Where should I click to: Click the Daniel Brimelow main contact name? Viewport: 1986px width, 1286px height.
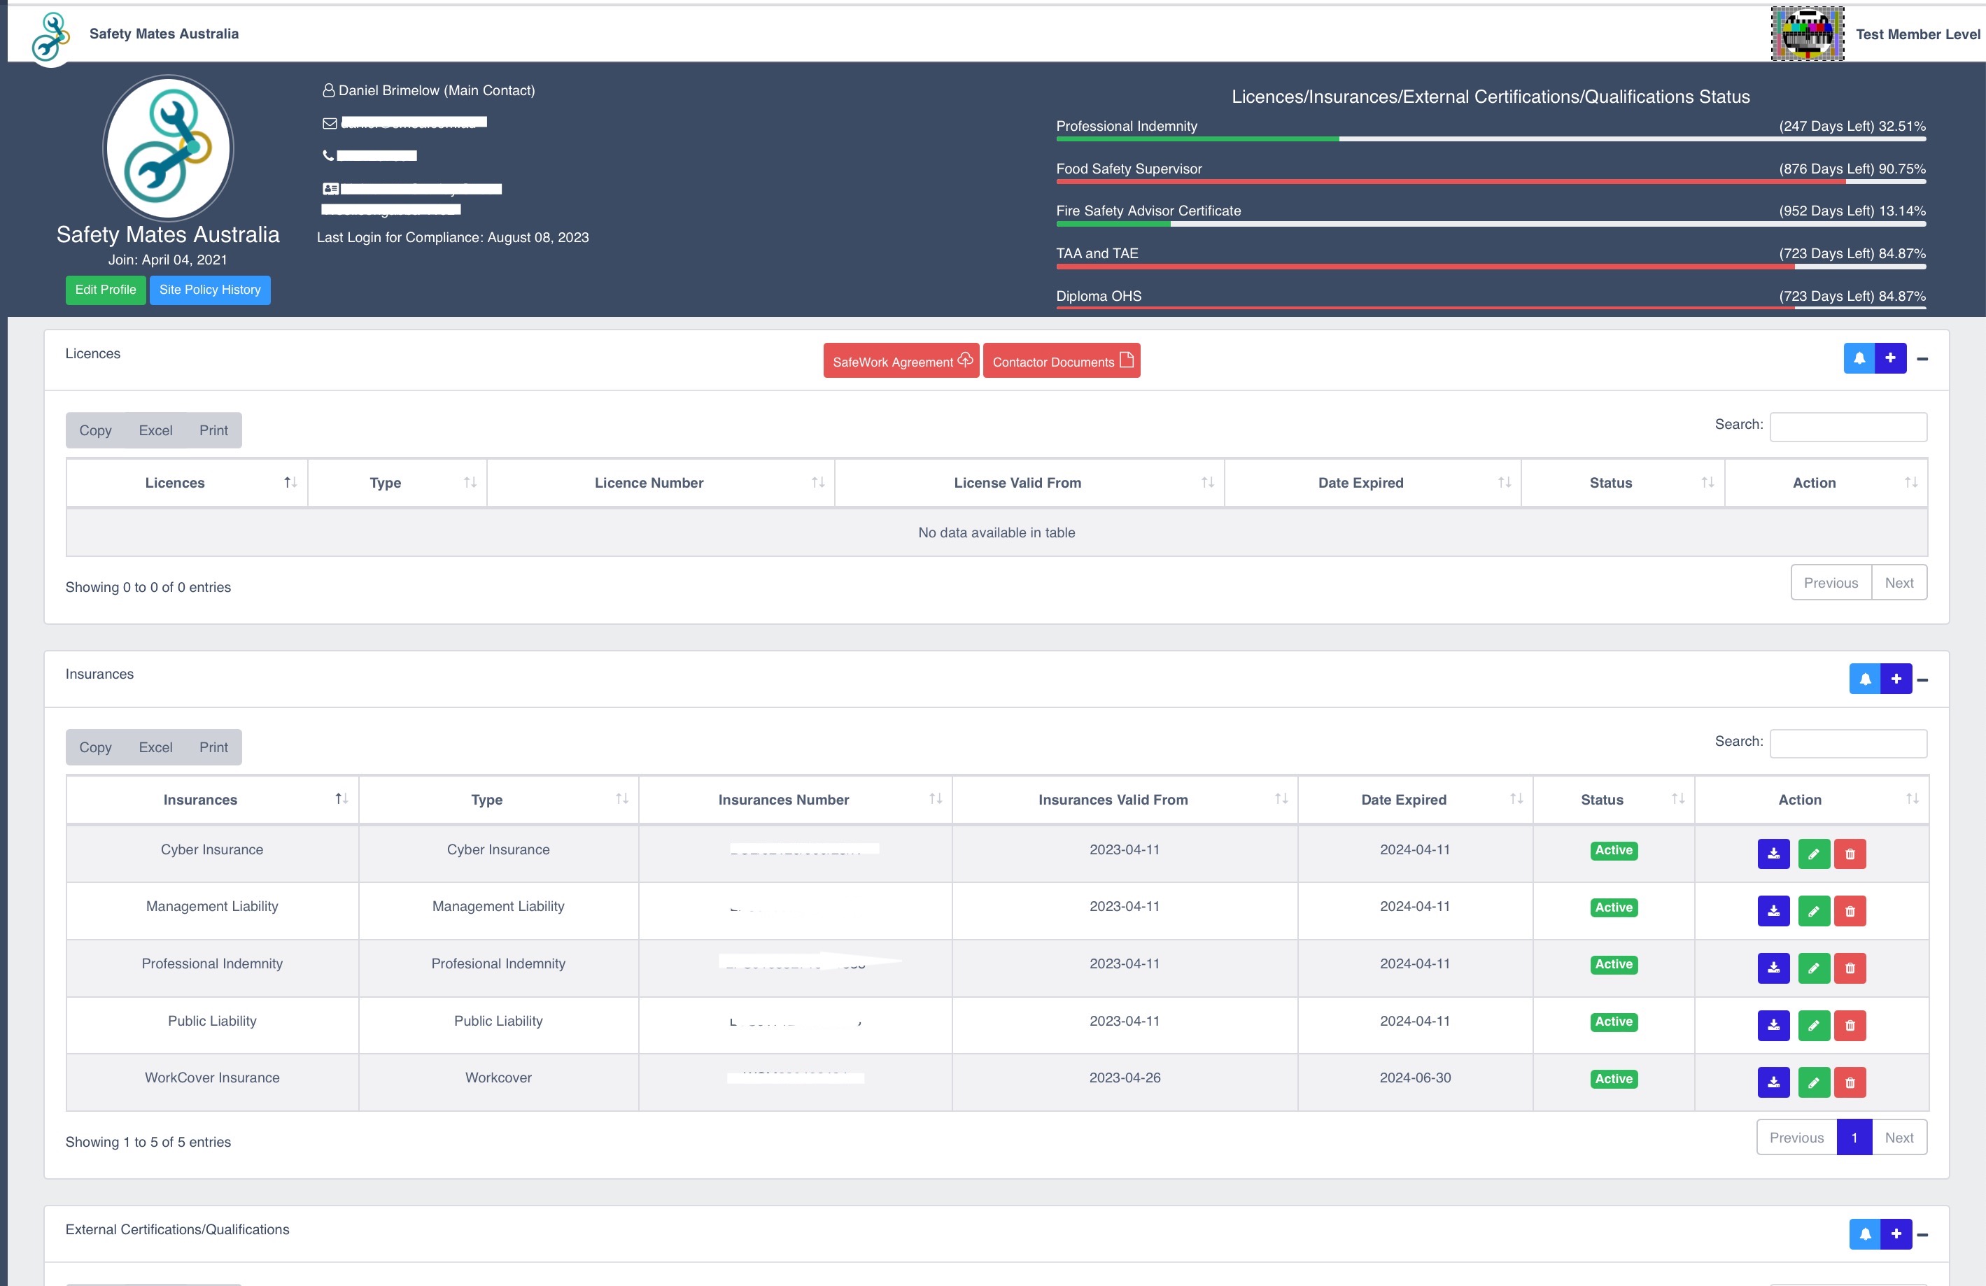click(437, 90)
